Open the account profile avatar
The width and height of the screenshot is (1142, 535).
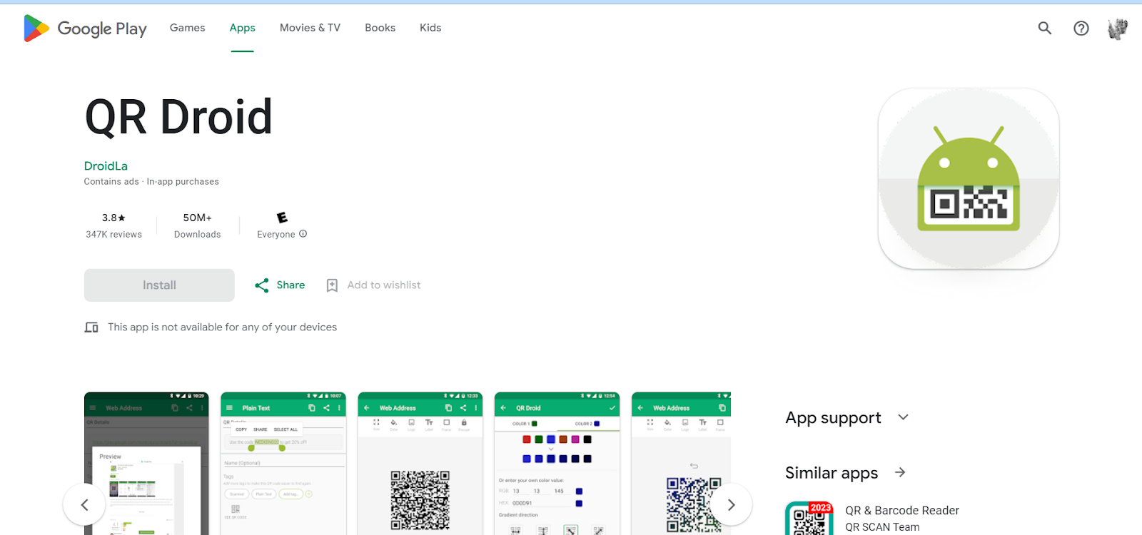1117,29
